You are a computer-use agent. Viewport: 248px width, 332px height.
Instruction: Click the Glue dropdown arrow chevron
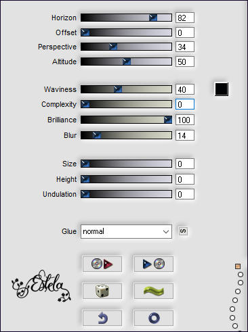(x=166, y=232)
